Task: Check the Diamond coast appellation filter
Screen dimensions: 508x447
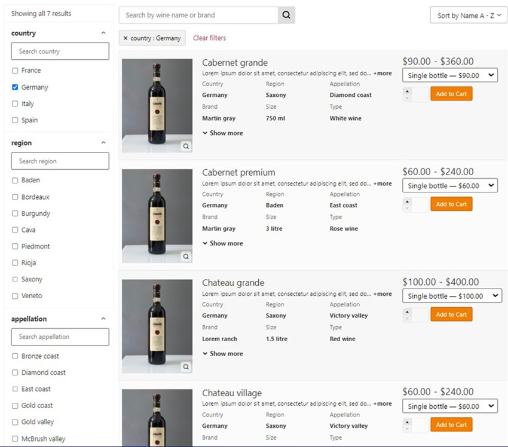Action: pyautogui.click(x=15, y=372)
